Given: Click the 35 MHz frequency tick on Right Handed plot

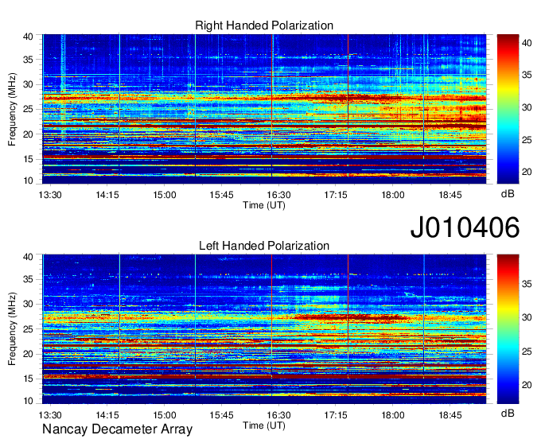Looking at the screenshot, I should (28, 60).
